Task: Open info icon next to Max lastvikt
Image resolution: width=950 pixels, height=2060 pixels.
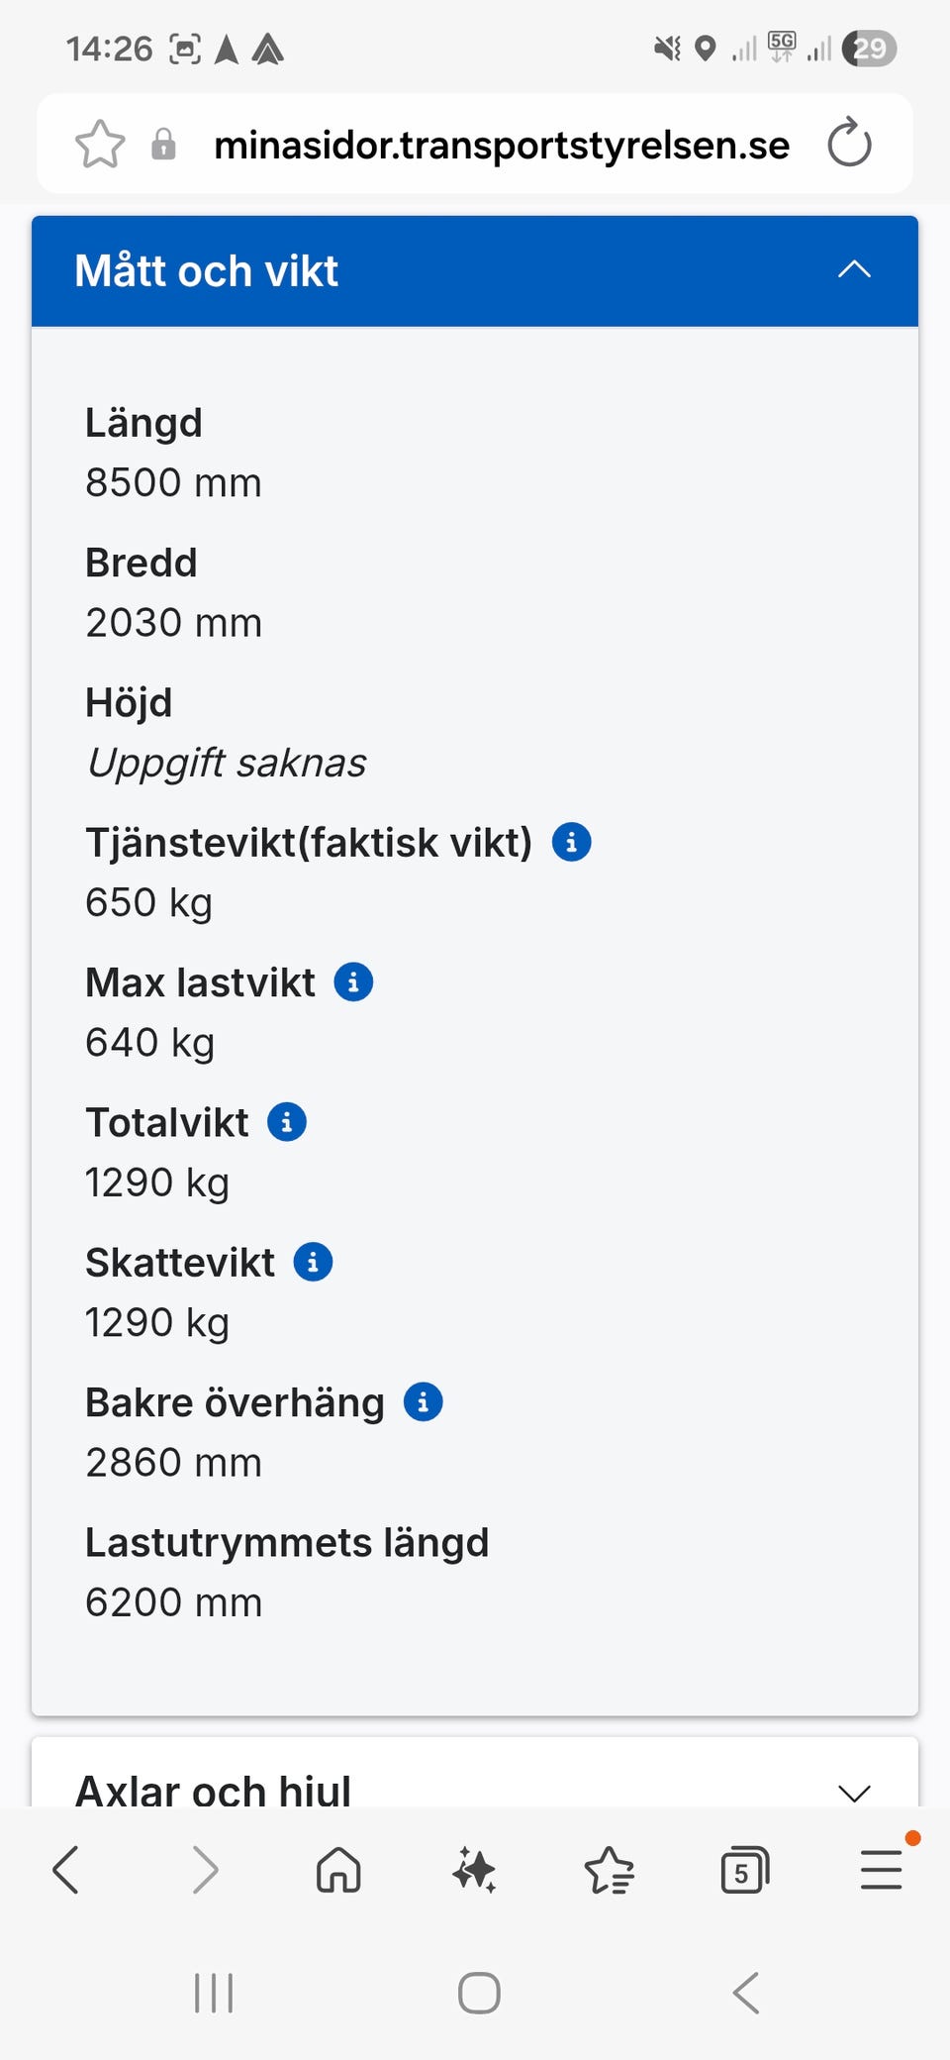Action: tap(353, 981)
